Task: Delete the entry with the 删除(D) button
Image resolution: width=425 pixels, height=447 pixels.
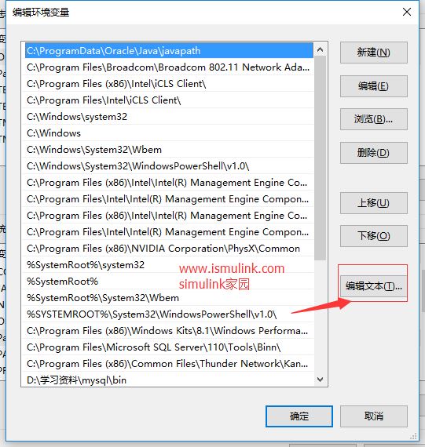Action: [x=374, y=153]
